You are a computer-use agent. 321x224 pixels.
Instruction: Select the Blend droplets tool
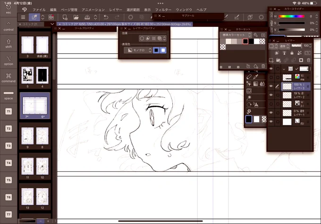click(262, 84)
